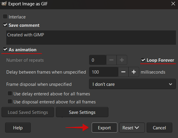Viewport: 178px width, 138px height.
Task: Open the Frame disposal dropdown
Action: click(132, 84)
